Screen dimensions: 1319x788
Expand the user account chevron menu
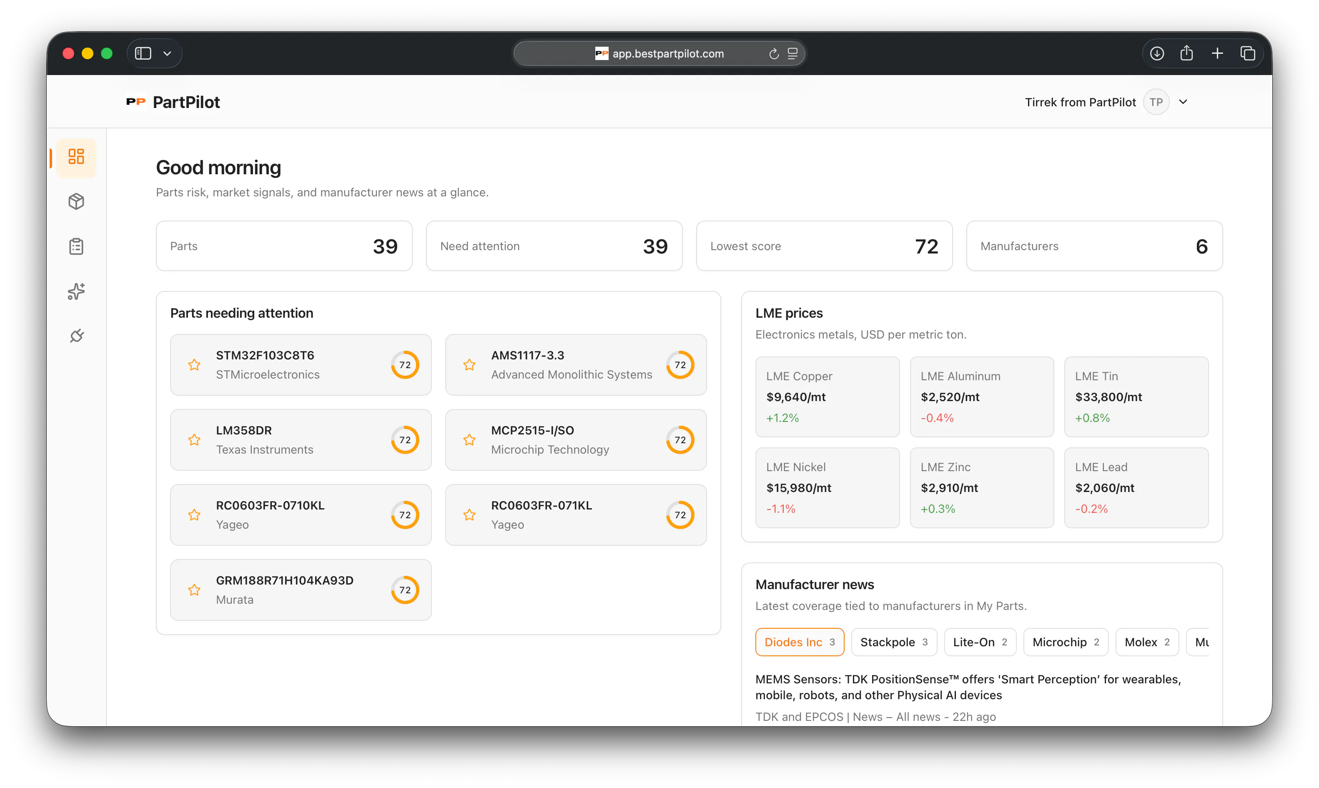[1183, 102]
